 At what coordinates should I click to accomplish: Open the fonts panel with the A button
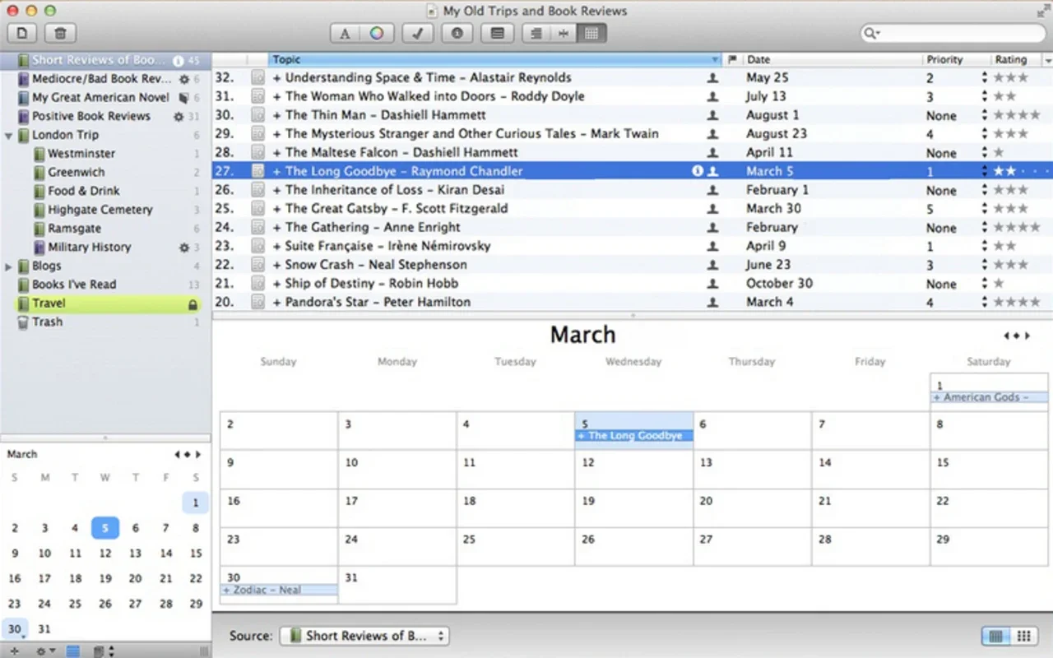[x=345, y=34]
